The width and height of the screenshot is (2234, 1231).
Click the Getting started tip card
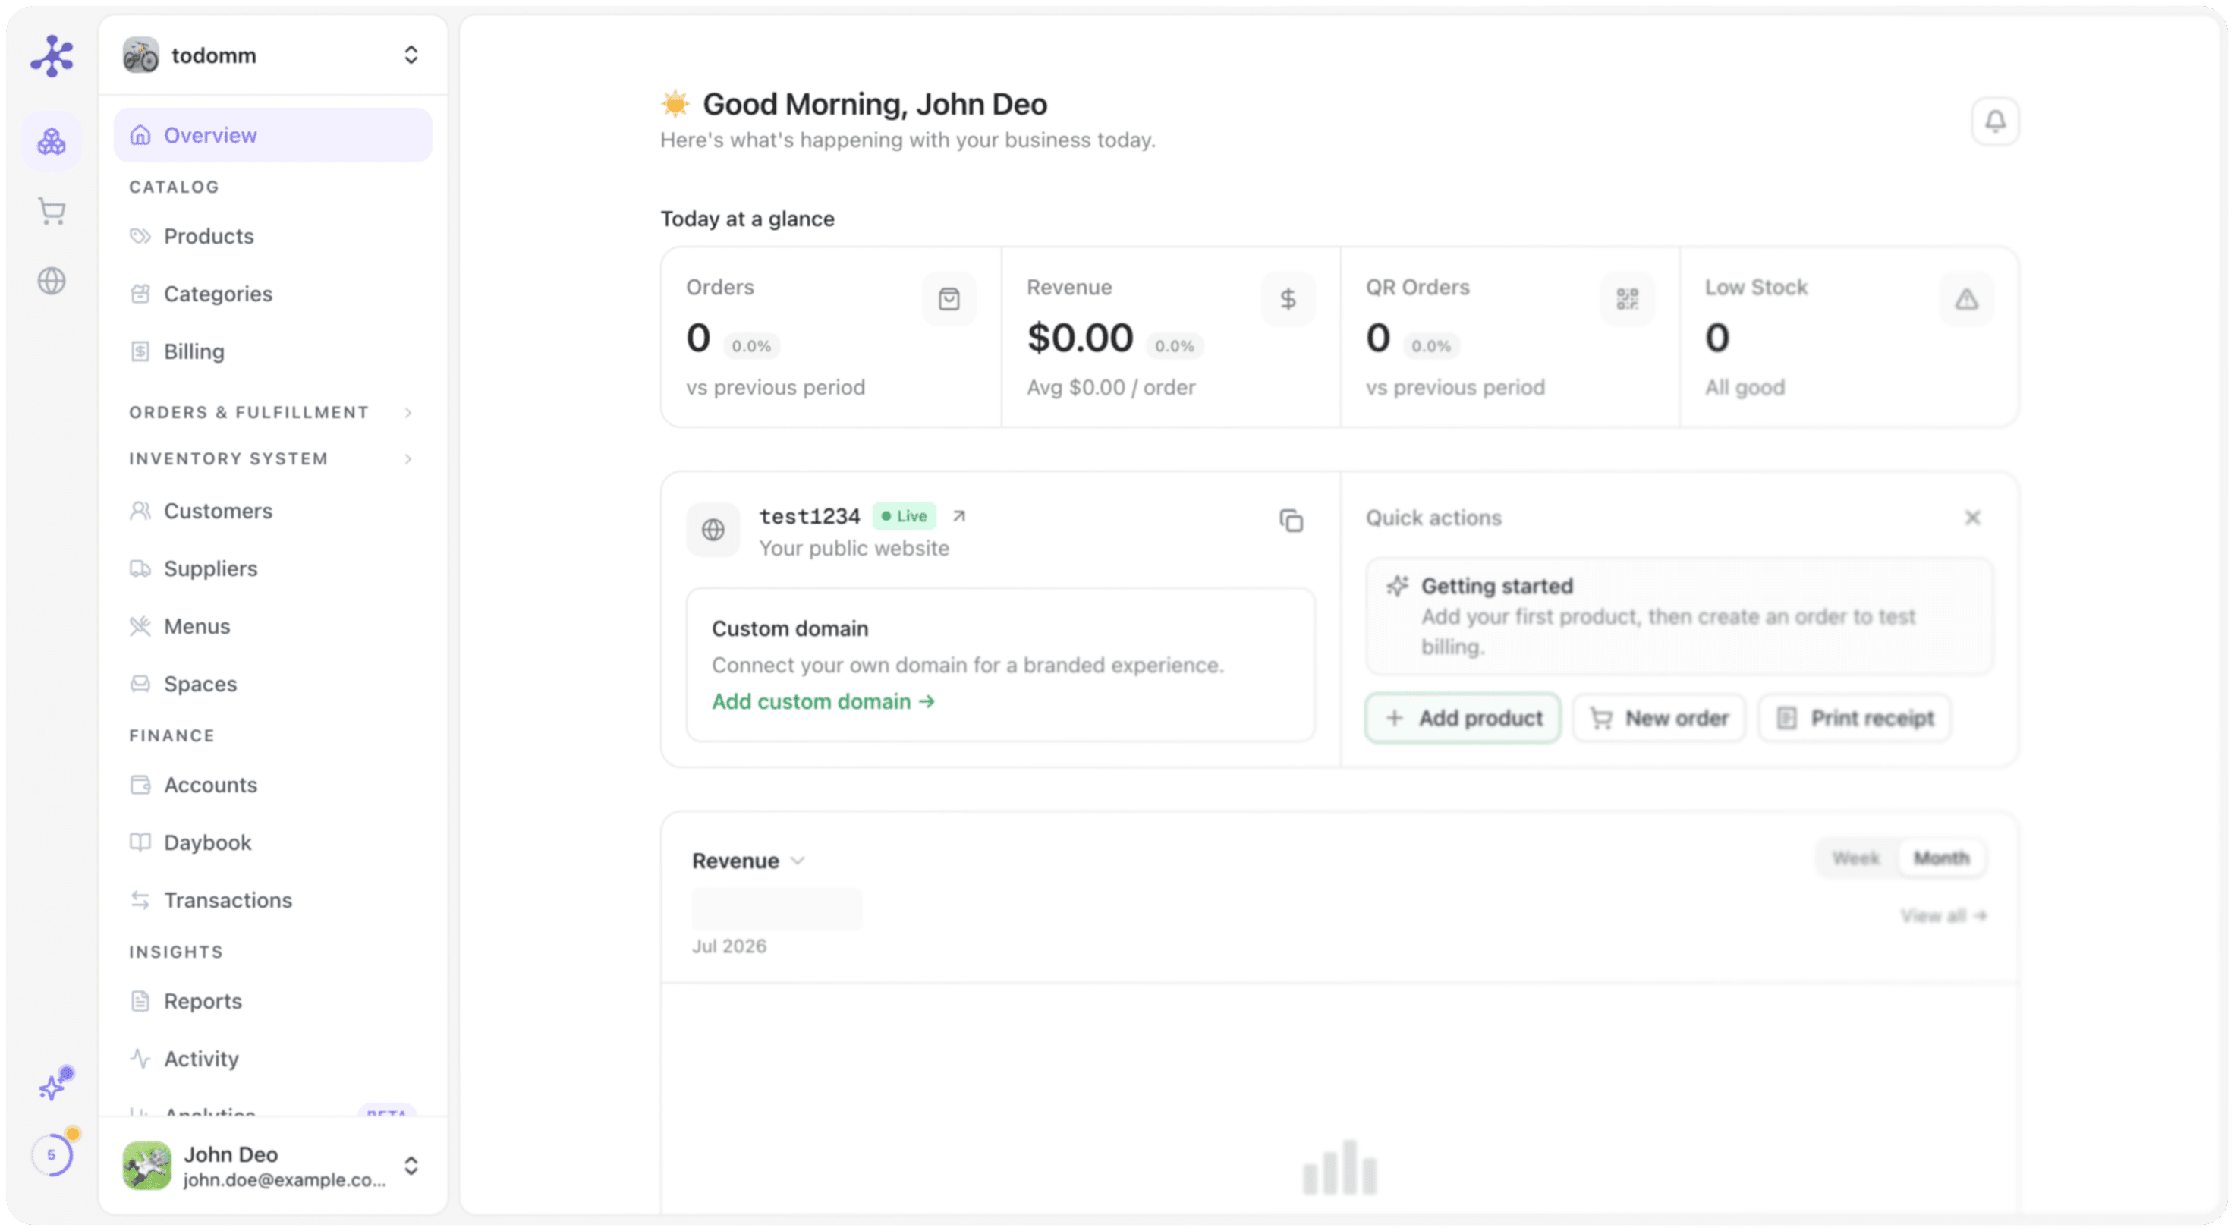click(x=1679, y=617)
